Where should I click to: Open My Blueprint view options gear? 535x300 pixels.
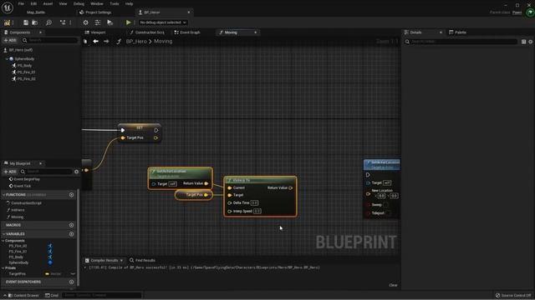pyautogui.click(x=76, y=172)
